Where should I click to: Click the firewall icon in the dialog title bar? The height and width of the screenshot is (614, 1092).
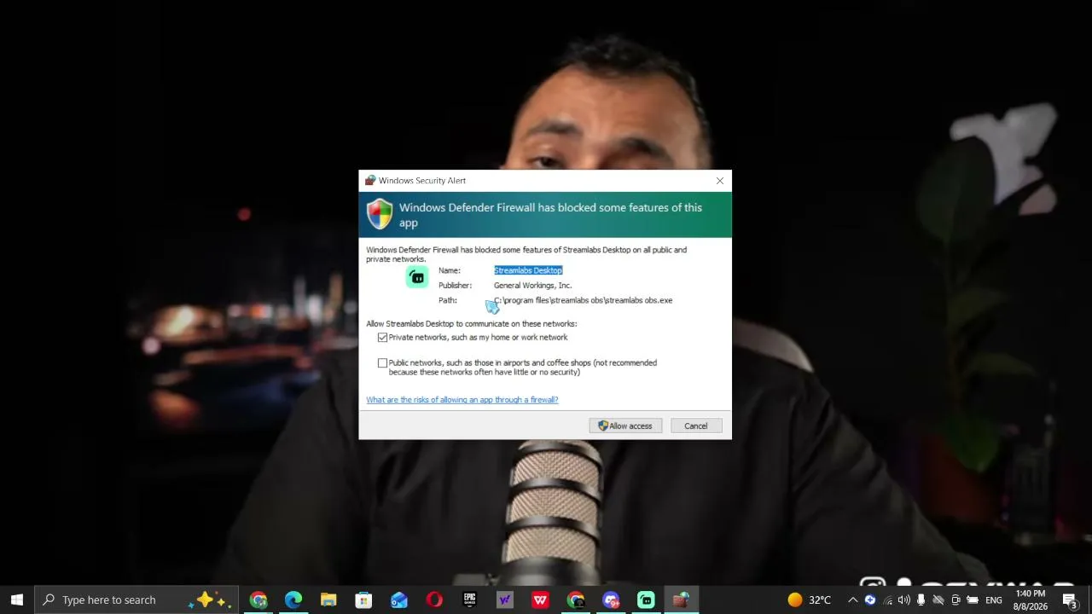(x=370, y=181)
